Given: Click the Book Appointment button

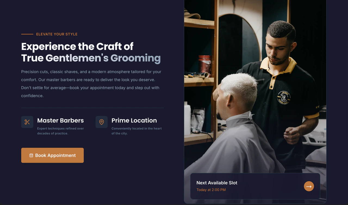Looking at the screenshot, I should (52, 155).
